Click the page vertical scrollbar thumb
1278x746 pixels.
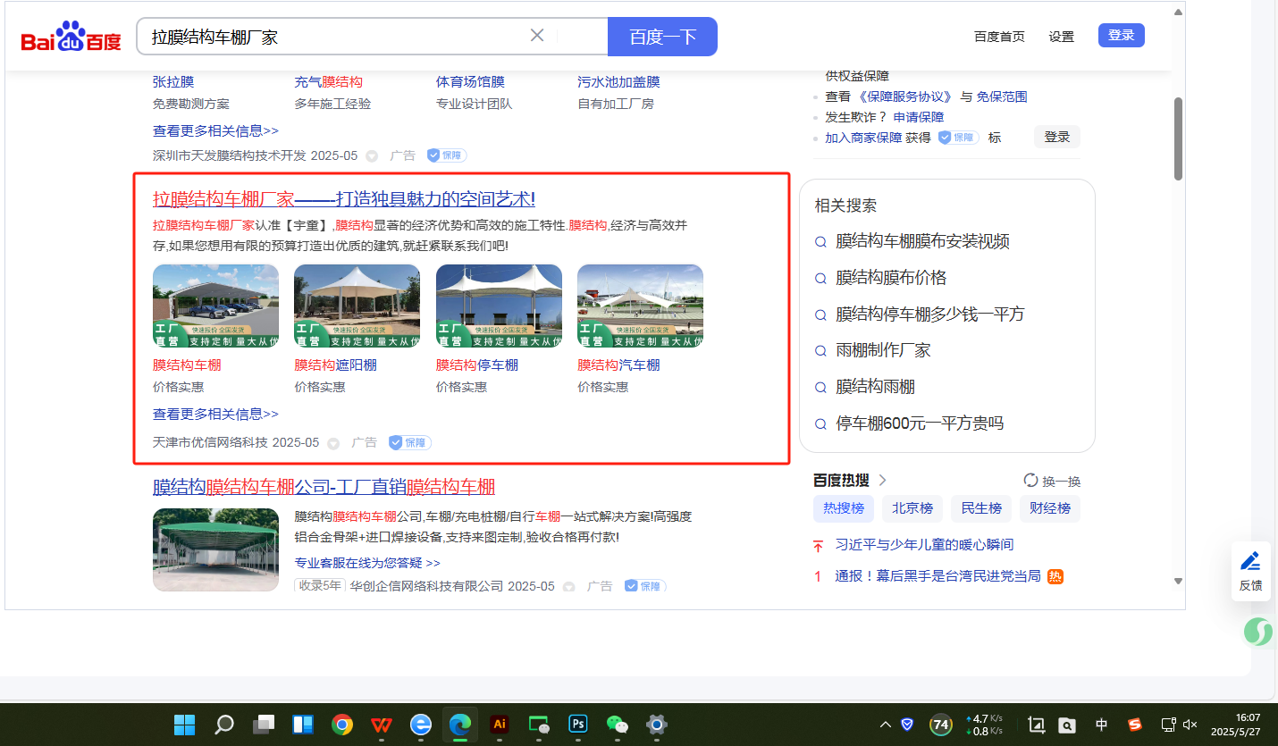click(1178, 138)
